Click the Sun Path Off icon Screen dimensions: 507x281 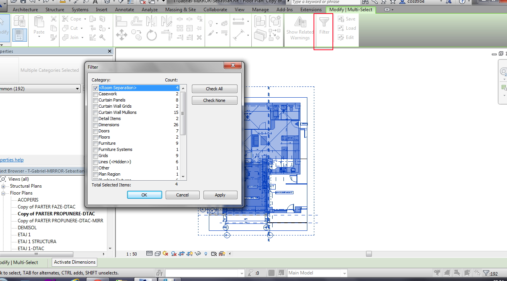tap(165, 254)
